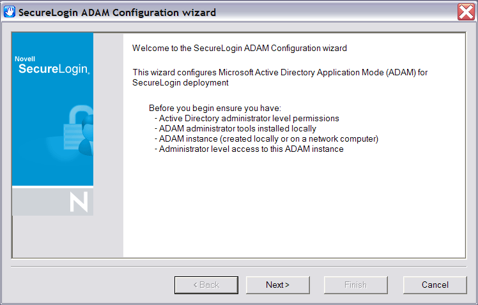
Task: Click the Novell SecureLogin logo text
Action: (52, 66)
